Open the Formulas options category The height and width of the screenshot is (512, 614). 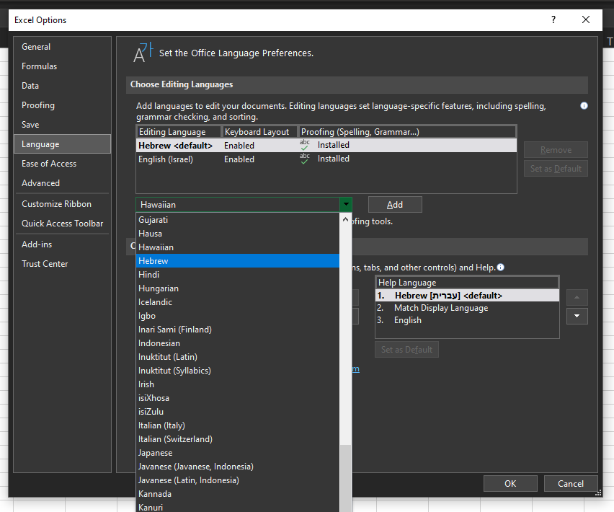pyautogui.click(x=62, y=66)
